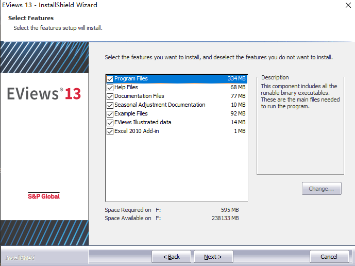
Task: Click the Space Required on label
Action: point(128,210)
